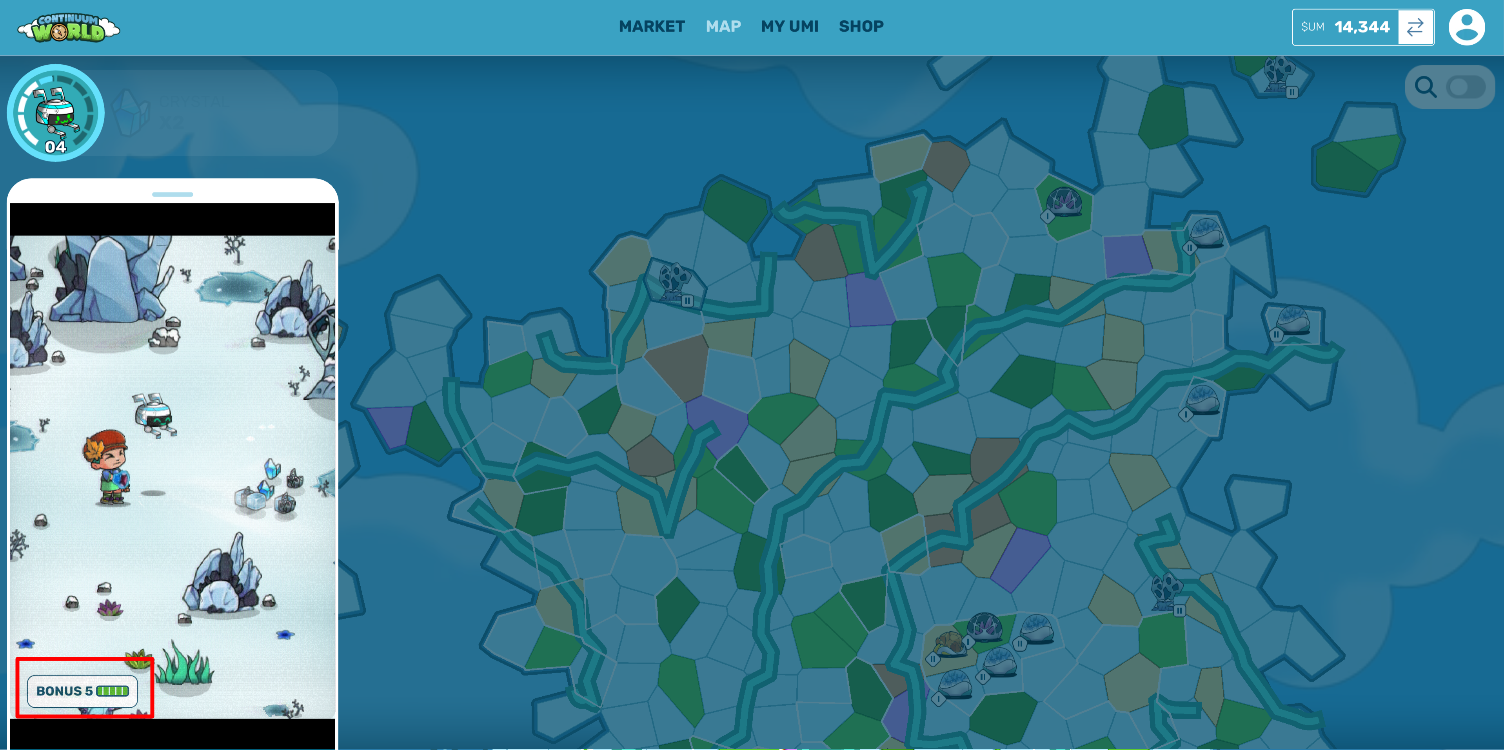
Task: Click the SUM 14,344 balance box
Action: [1344, 27]
